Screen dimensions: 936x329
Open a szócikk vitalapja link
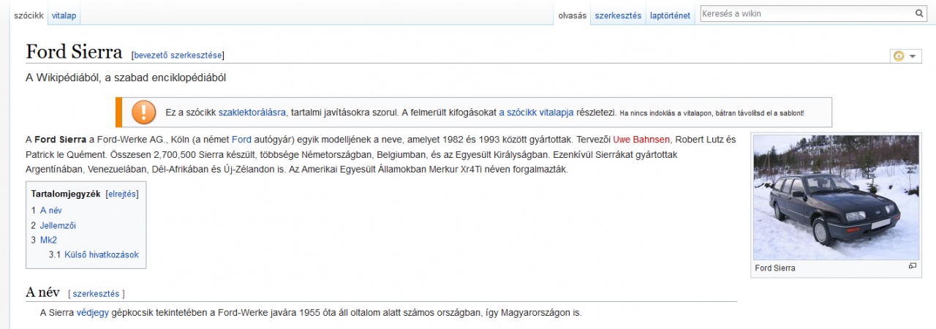pos(536,113)
